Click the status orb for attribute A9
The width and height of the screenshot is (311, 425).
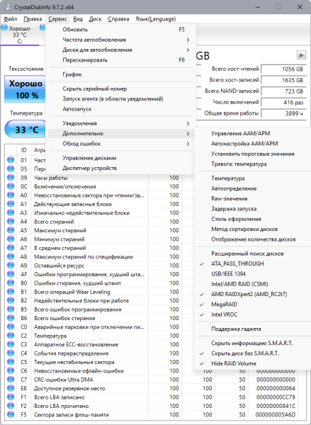11,266
